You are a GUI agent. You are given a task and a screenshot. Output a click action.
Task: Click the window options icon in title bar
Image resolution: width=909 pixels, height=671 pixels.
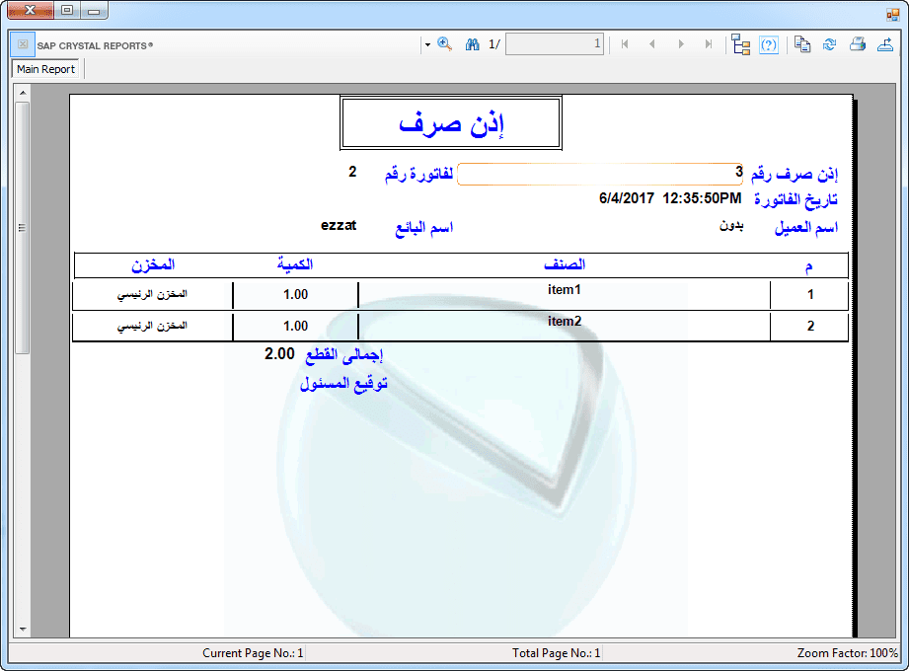(892, 14)
